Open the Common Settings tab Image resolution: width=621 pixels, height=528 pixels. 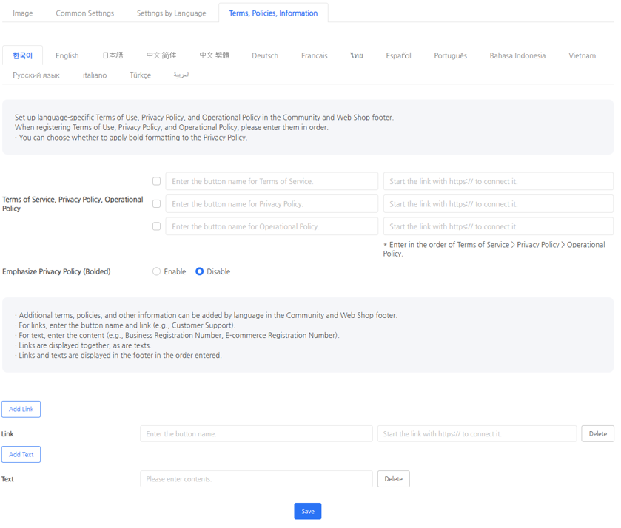tap(85, 13)
